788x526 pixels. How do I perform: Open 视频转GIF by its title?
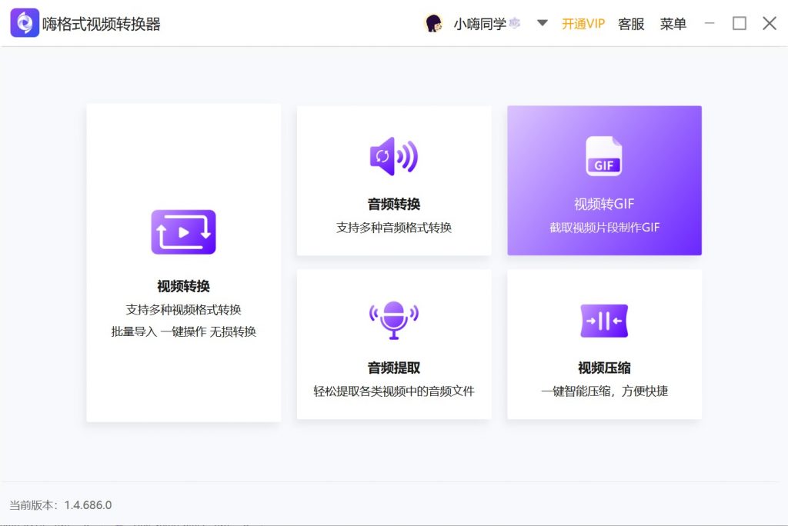[x=603, y=204]
